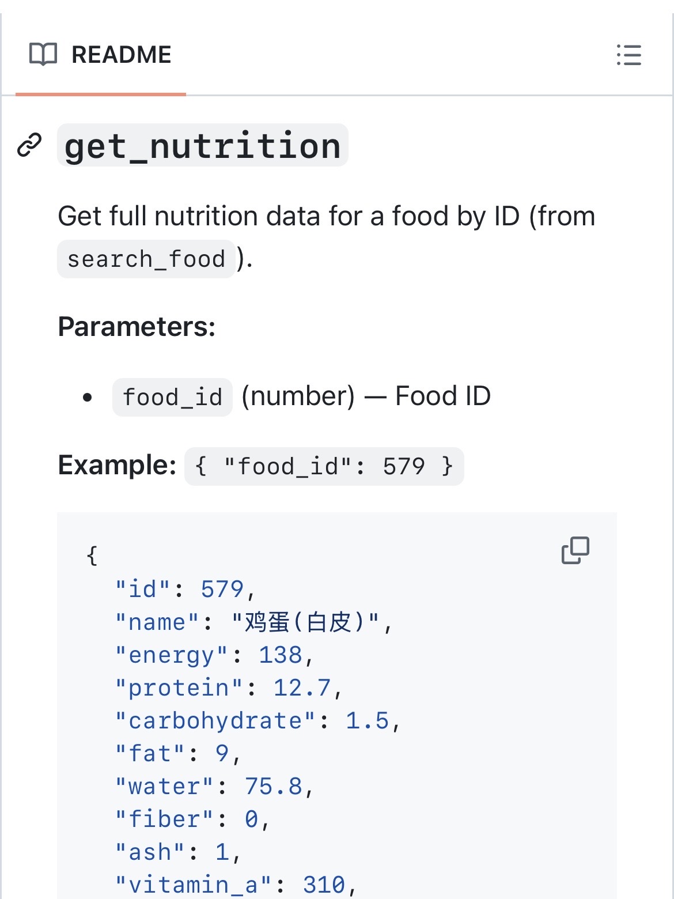The image size is (674, 899).
Task: Click the "id": 579 line in code block
Action: click(x=184, y=590)
